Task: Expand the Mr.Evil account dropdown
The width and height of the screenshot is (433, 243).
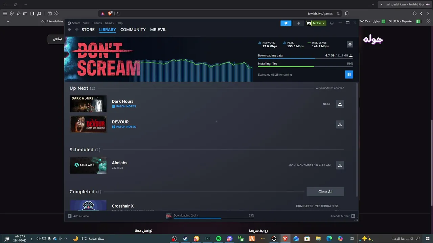Action: 316,23
